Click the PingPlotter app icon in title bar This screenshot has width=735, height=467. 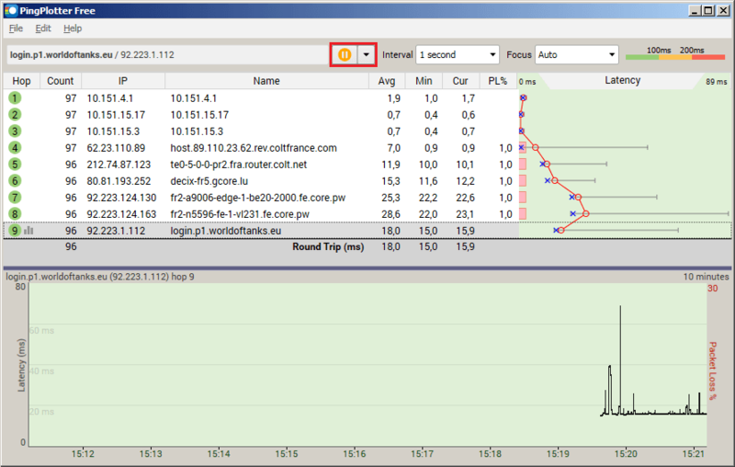(x=9, y=10)
